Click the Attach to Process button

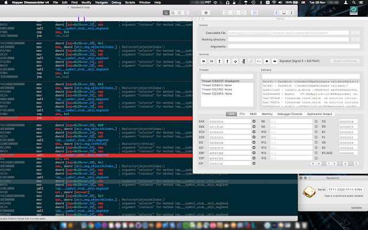pos(345,61)
